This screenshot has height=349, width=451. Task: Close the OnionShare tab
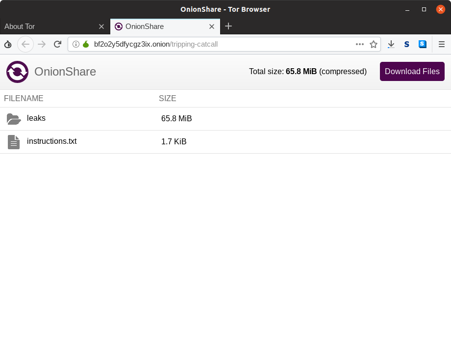click(x=212, y=27)
